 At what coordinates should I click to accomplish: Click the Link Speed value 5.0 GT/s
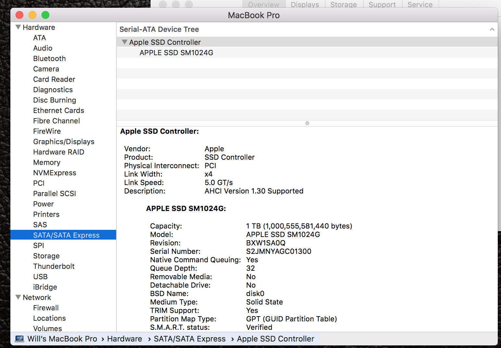pos(219,182)
